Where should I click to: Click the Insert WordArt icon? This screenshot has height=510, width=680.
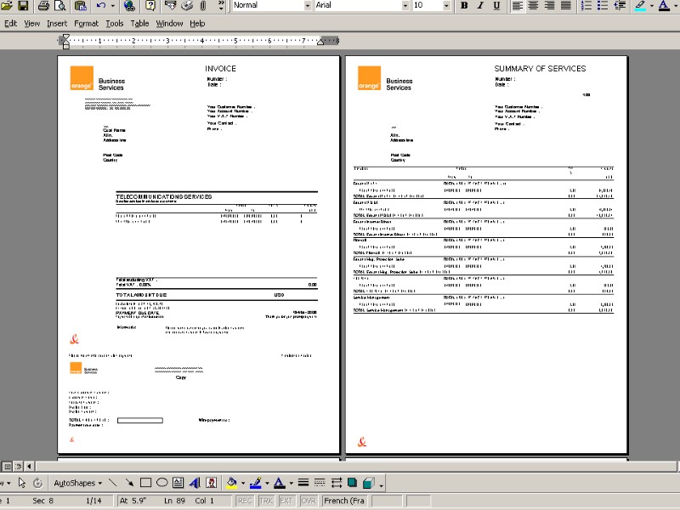195,483
